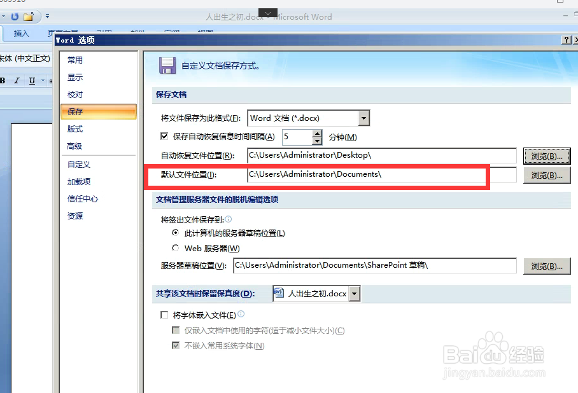Enable the 将字体嵌入文件 checkbox
The width and height of the screenshot is (578, 393).
(164, 315)
